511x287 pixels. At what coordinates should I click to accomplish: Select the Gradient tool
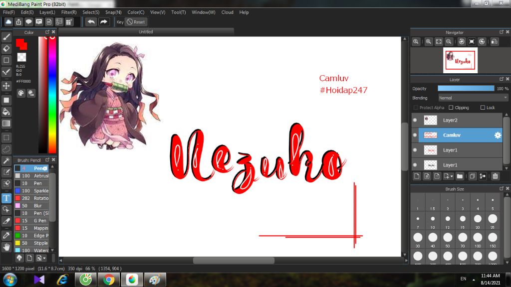pos(6,124)
